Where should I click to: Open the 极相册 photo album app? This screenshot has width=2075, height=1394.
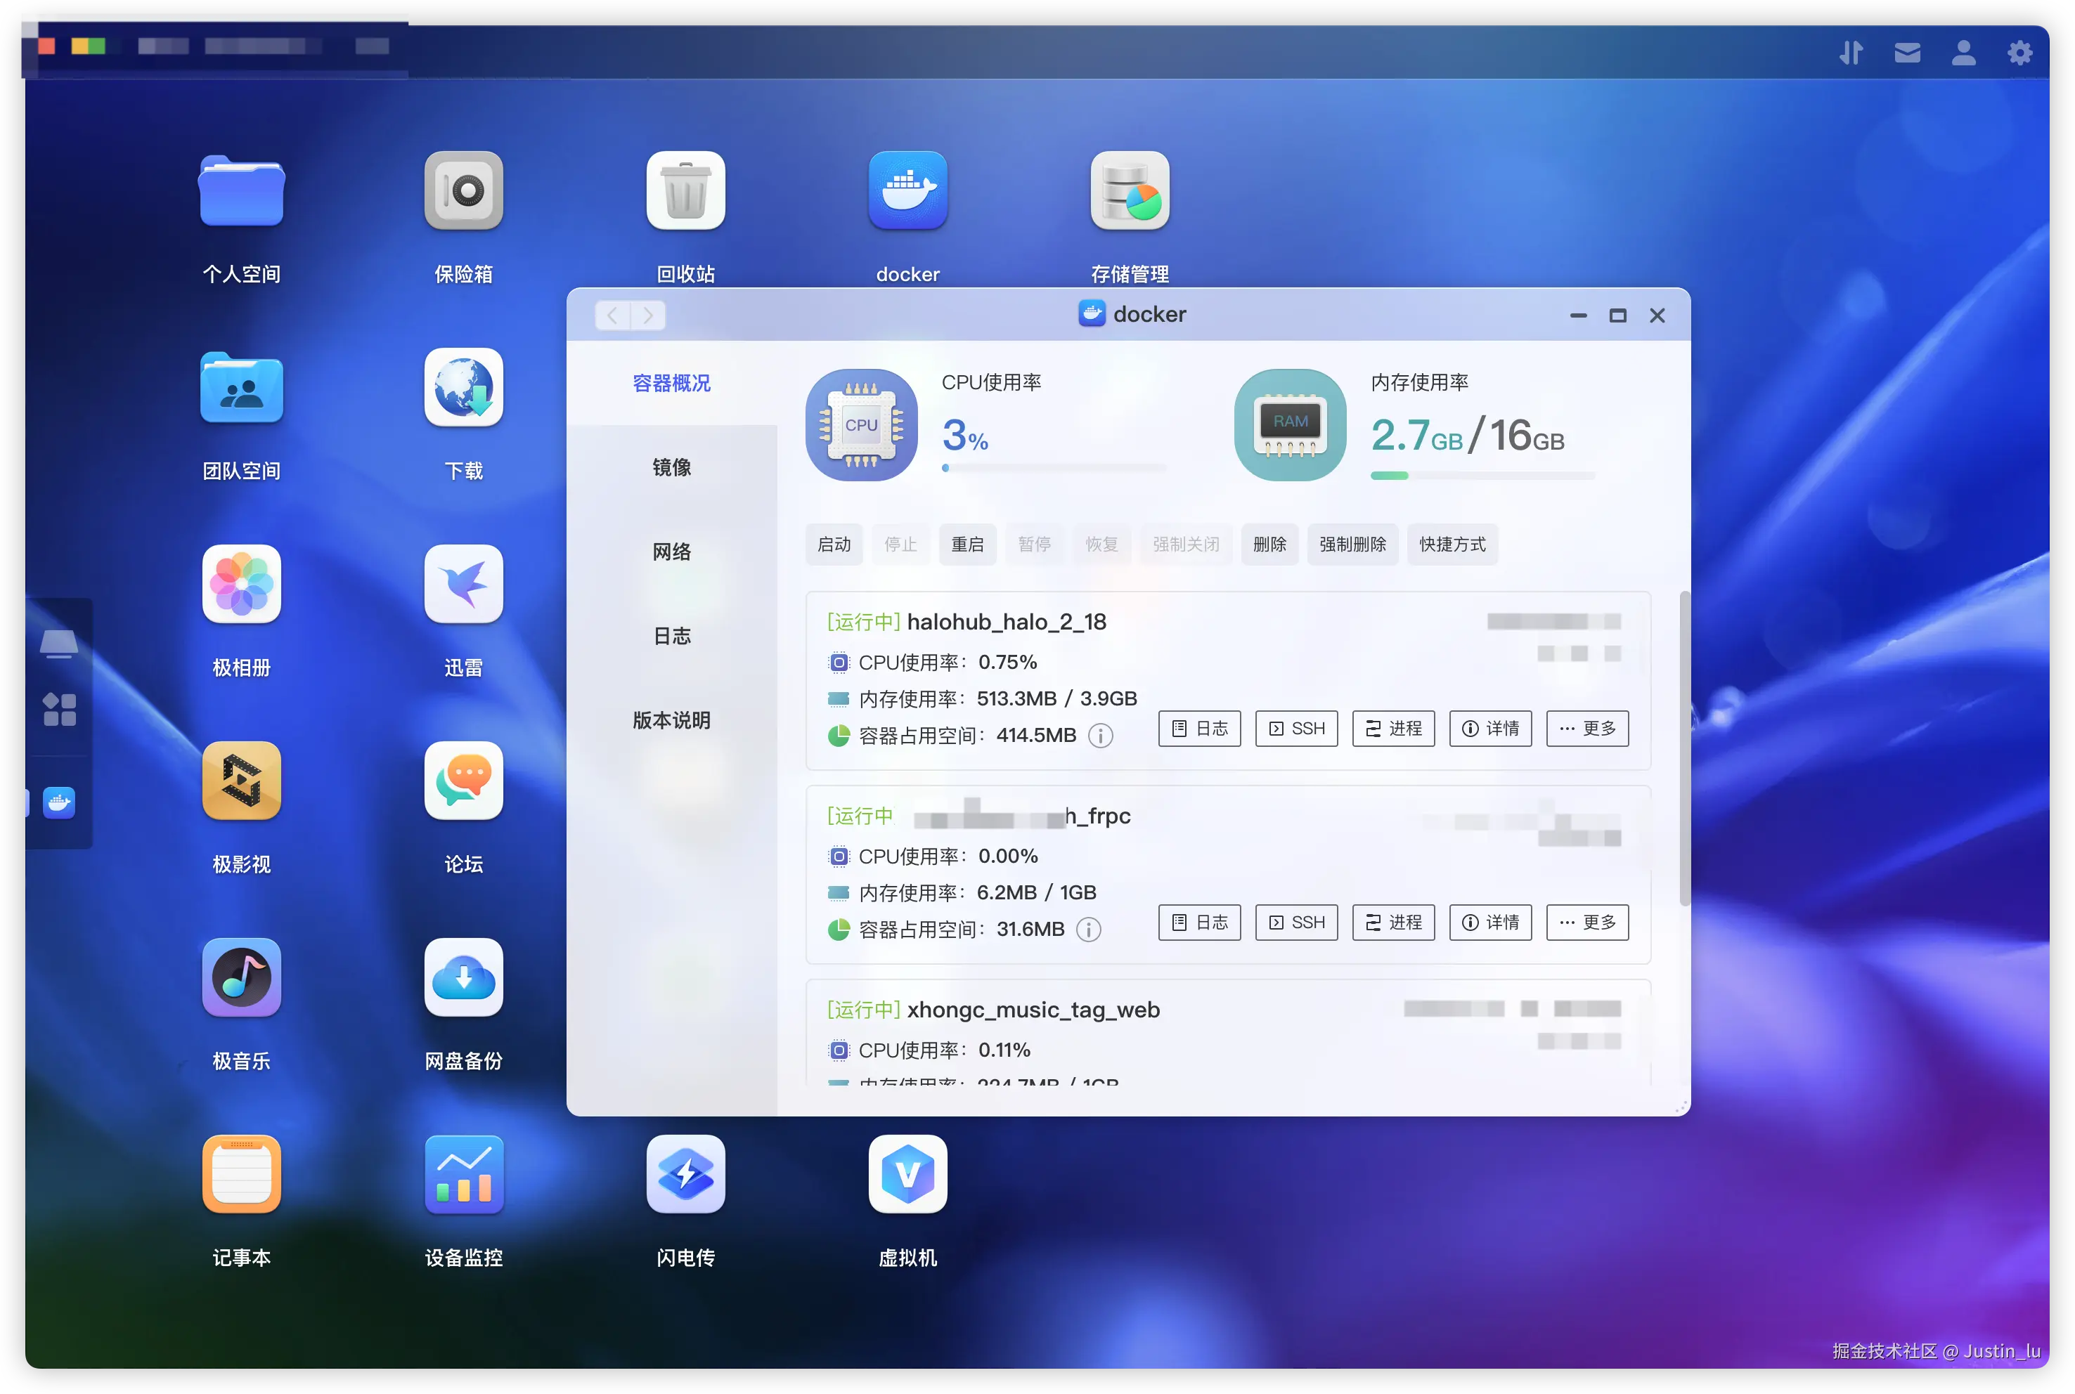241,584
